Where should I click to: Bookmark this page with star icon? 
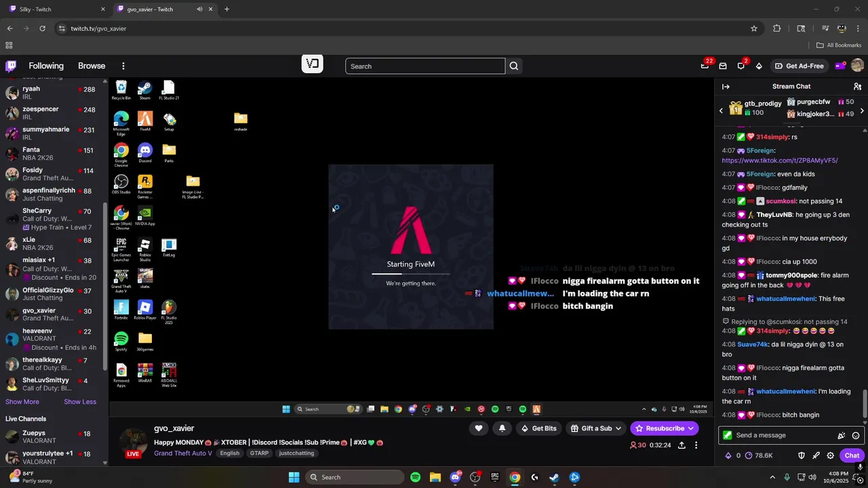(753, 28)
